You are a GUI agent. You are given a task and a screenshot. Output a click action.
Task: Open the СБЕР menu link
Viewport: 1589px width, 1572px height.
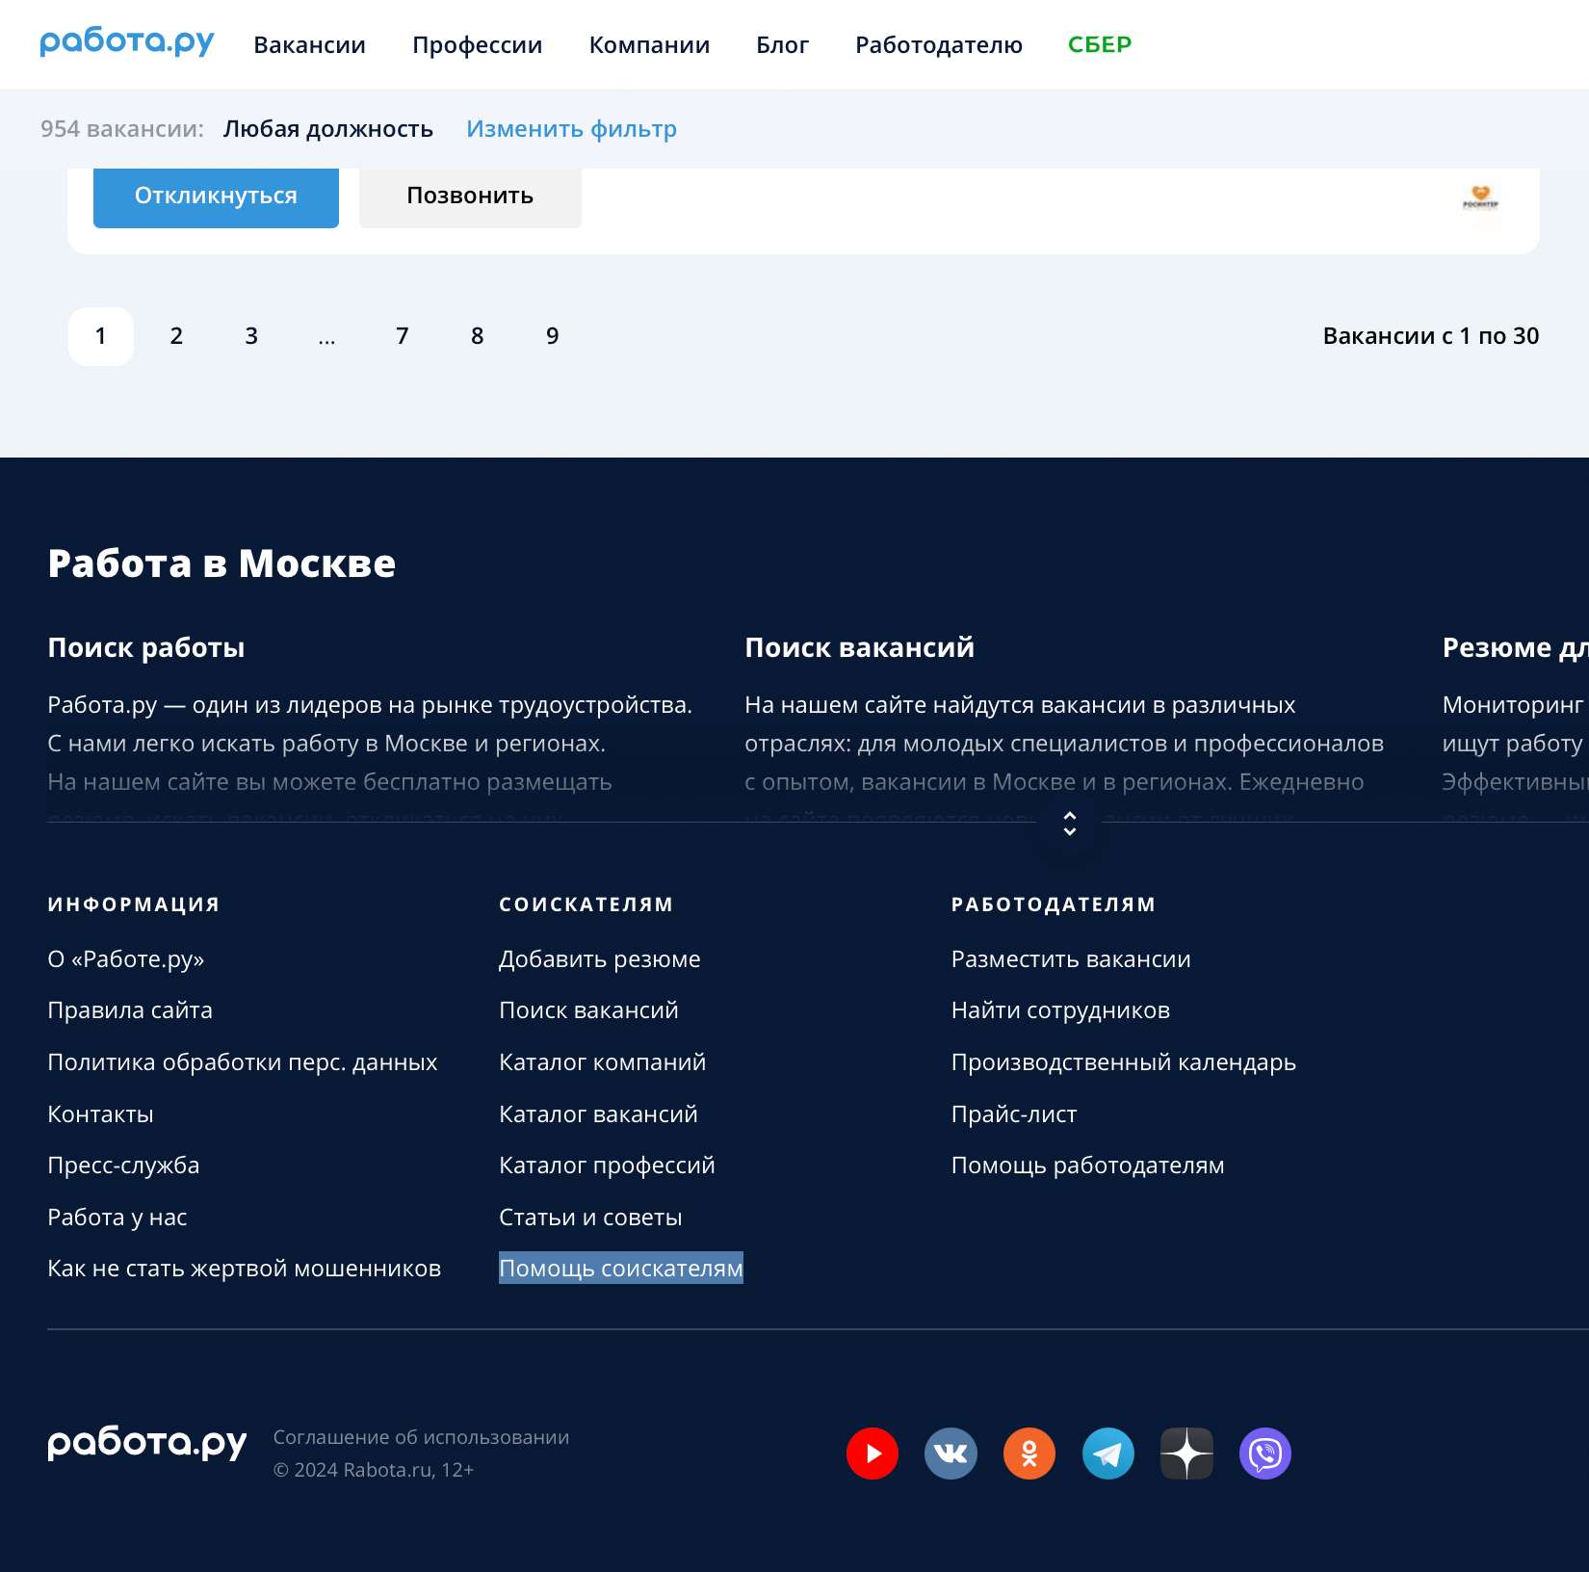point(1100,44)
